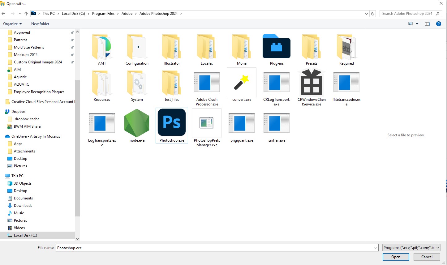This screenshot has width=447, height=265.
Task: Unpin Approved from Quick access
Action: pyautogui.click(x=72, y=32)
